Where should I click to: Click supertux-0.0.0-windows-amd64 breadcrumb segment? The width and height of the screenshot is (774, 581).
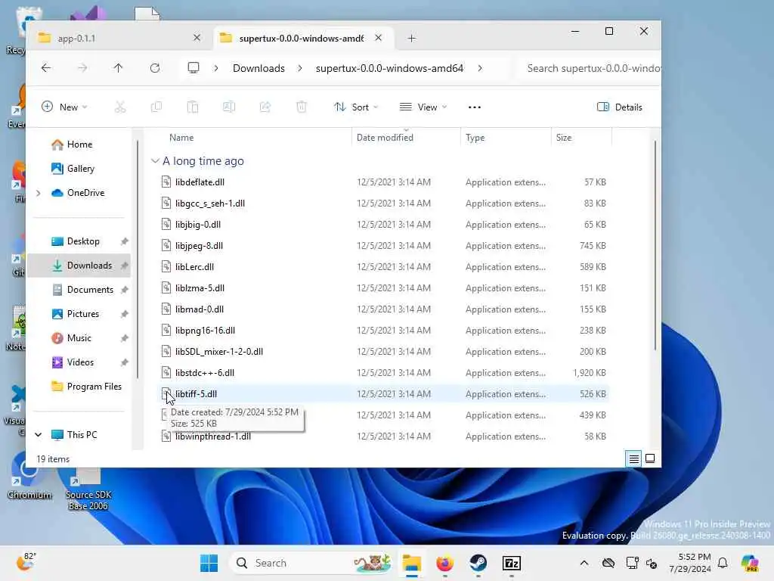[389, 68]
